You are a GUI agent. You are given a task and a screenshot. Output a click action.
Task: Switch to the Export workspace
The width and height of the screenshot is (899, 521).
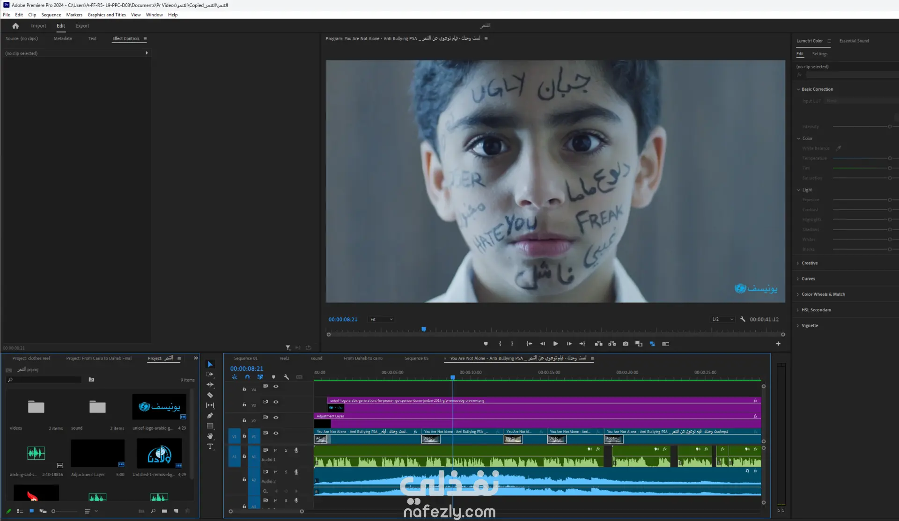tap(82, 26)
